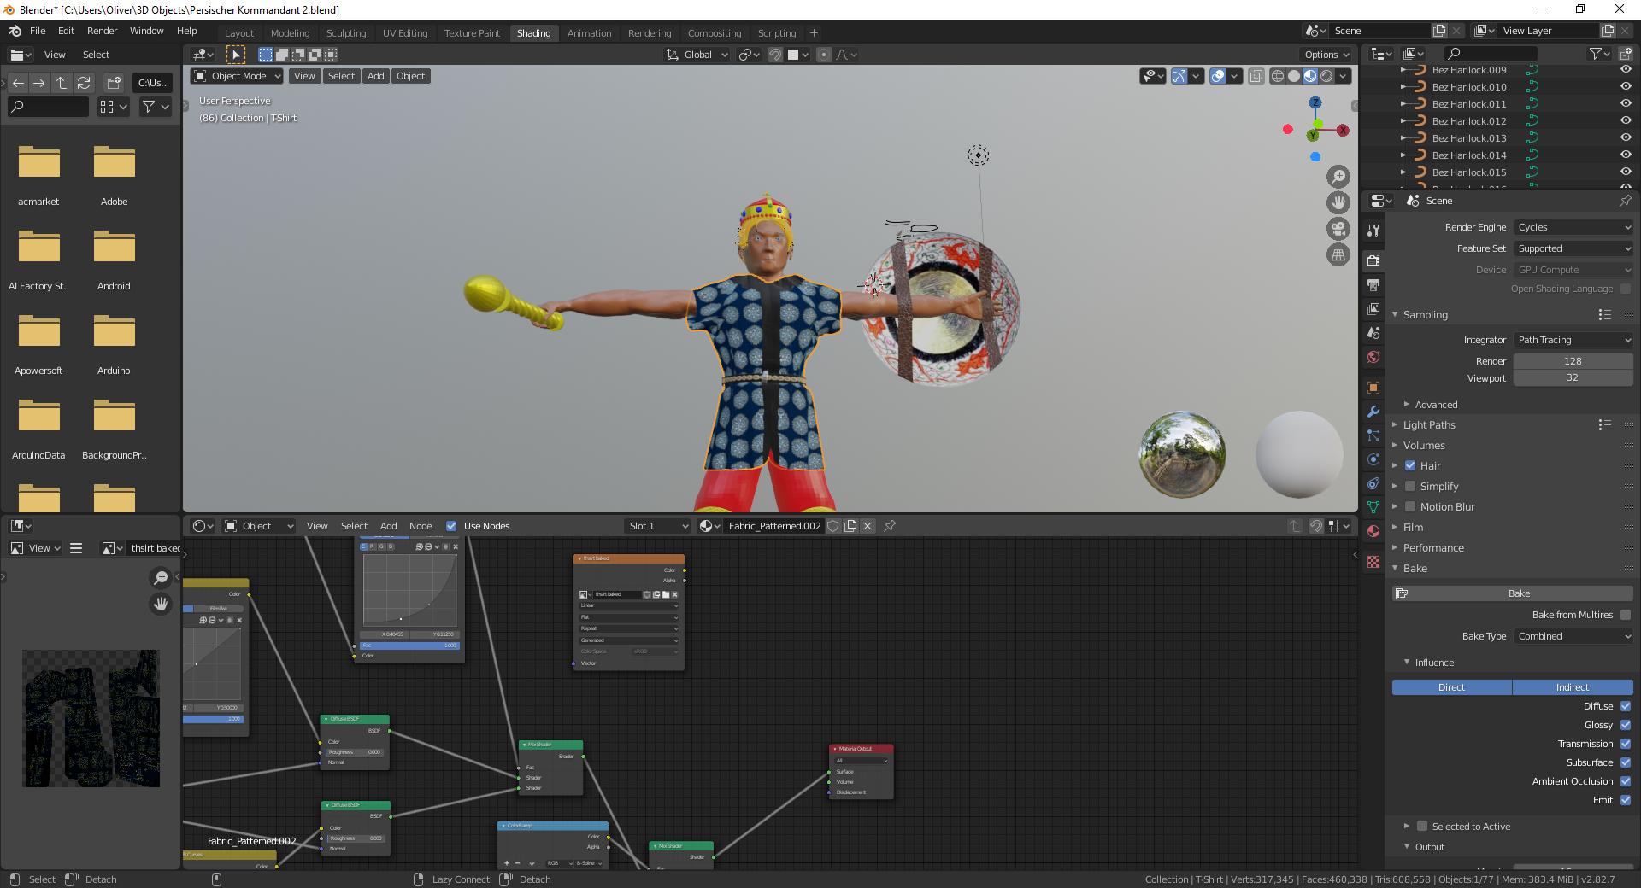Open the Object Mode dropdown

[237, 76]
